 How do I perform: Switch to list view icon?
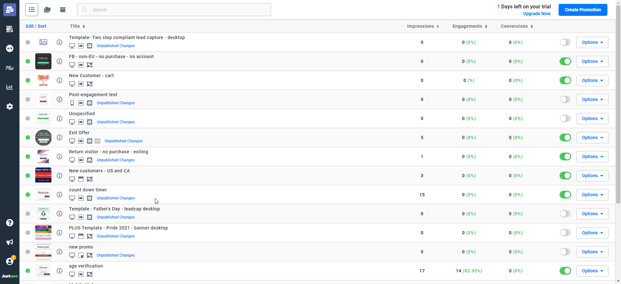(x=32, y=10)
